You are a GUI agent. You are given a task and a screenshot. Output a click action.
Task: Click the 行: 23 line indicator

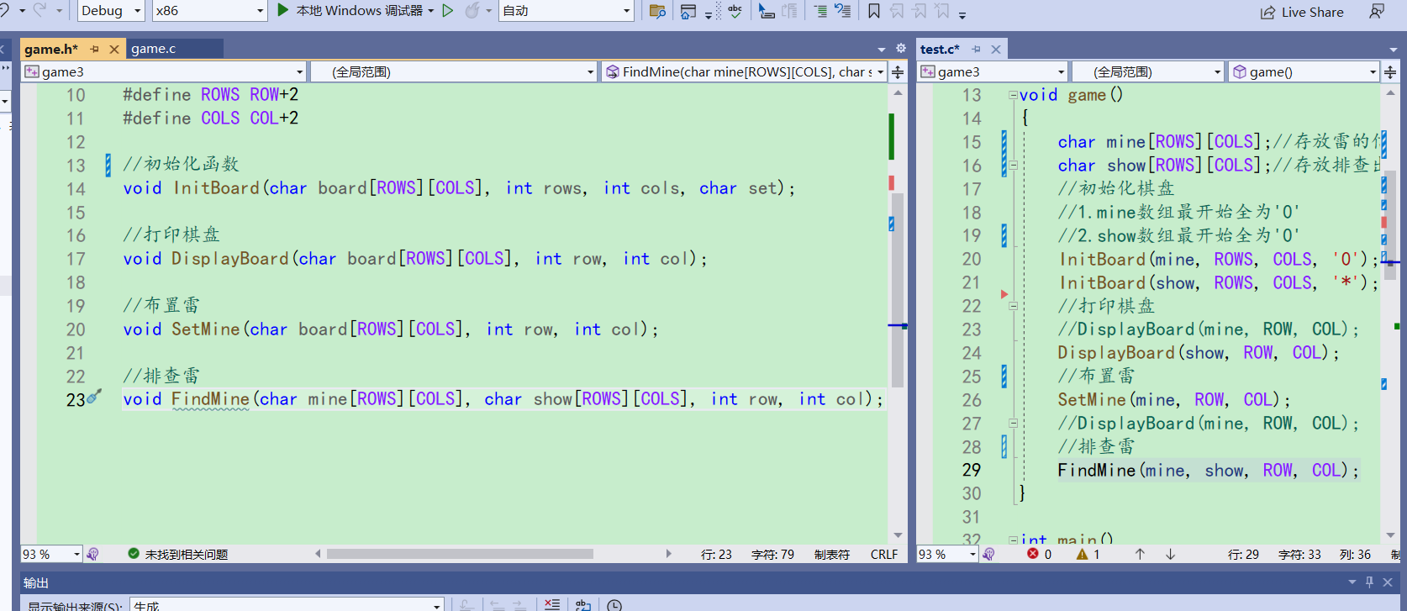716,555
